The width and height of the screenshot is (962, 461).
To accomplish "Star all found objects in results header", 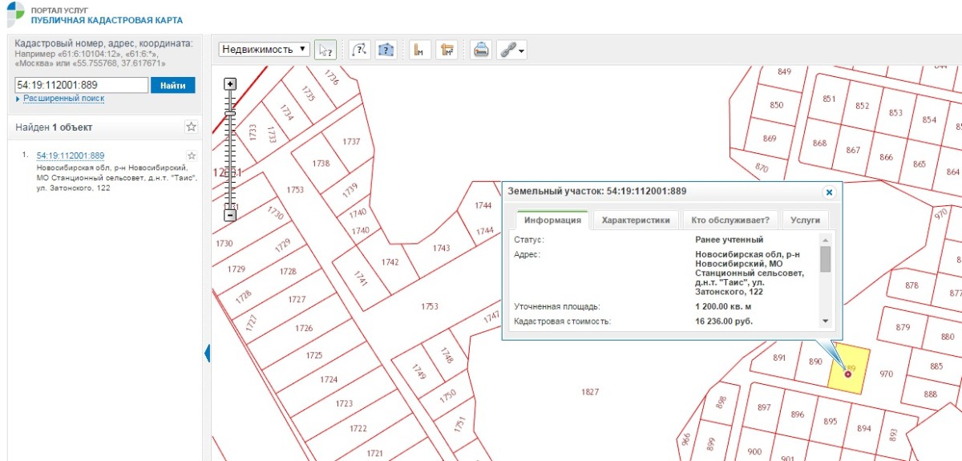I will [191, 127].
